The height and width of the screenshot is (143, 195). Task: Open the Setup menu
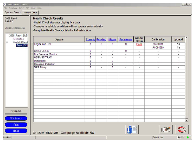[x=21, y=8]
